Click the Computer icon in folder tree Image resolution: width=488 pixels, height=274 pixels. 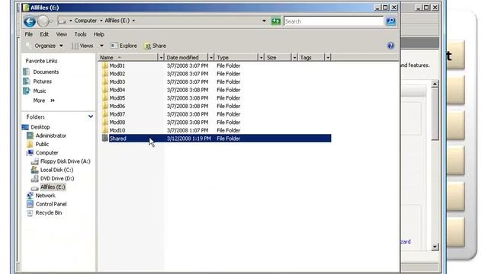click(x=30, y=153)
